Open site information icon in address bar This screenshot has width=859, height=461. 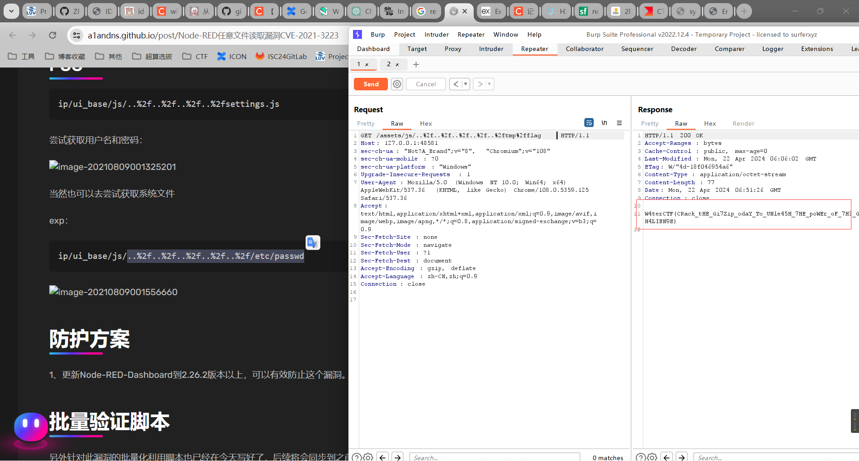point(77,35)
